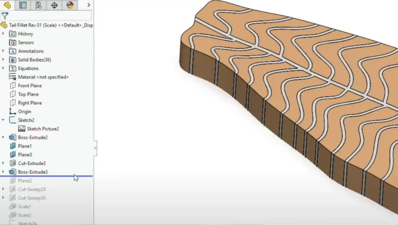398x225 pixels.
Task: Open the FeatureManager Design Tree tab
Action: pos(7,5)
